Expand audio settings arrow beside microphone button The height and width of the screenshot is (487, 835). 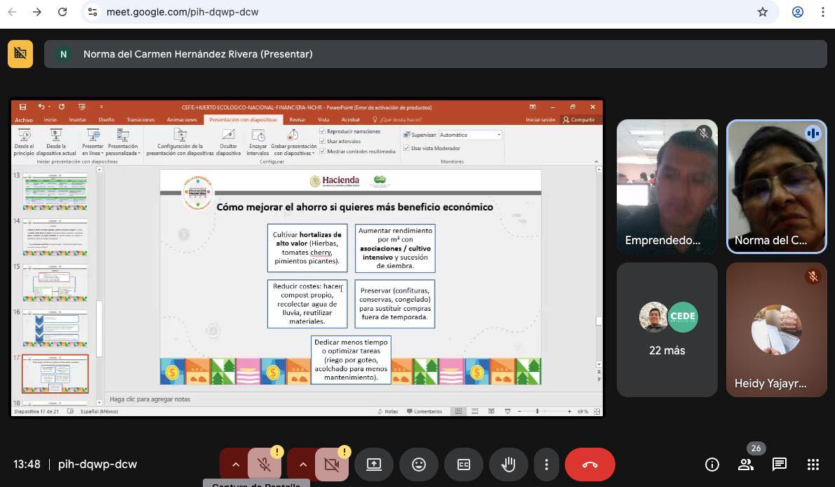coord(235,465)
